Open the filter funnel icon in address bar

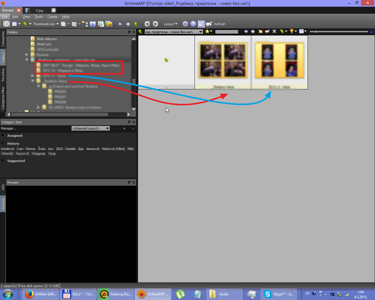(x=292, y=31)
